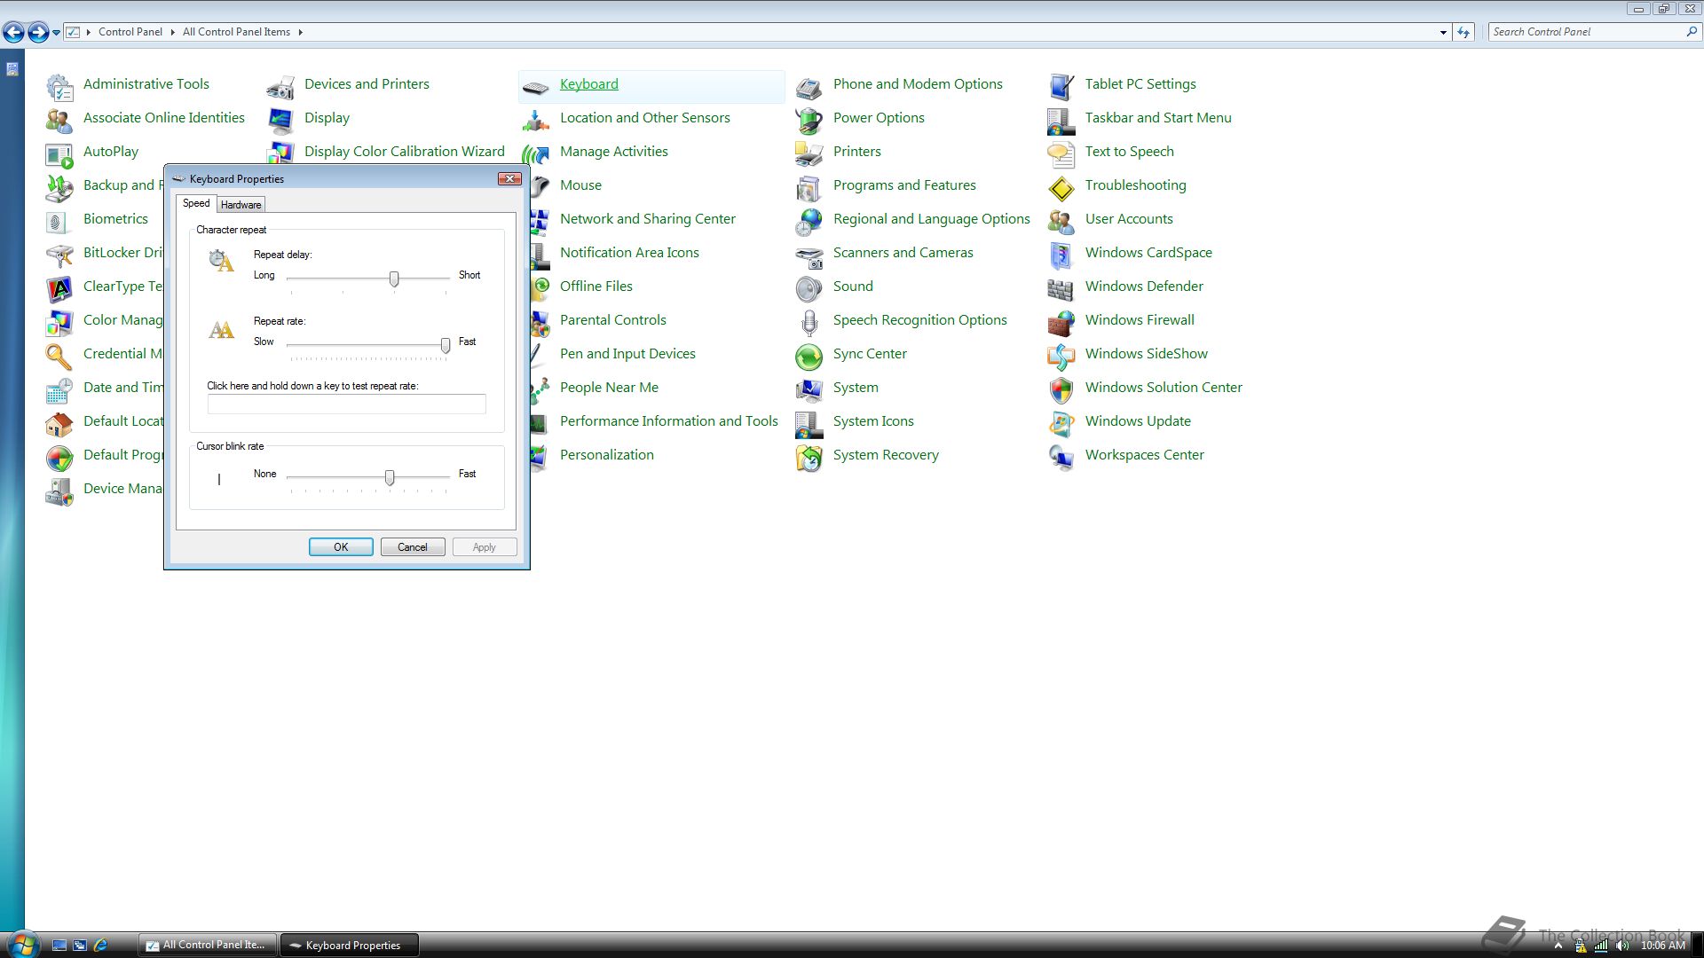Open the Printers icon
Viewport: 1704px width, 958px height.
pos(809,154)
